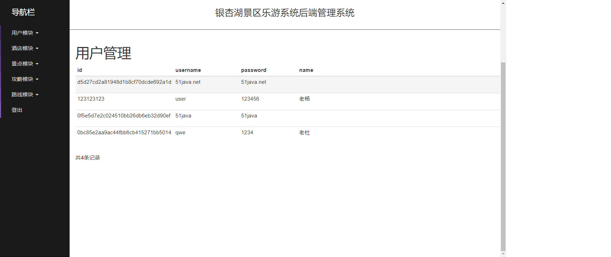
Task: Expand the 攻略模块 menu item
Action: click(25, 79)
